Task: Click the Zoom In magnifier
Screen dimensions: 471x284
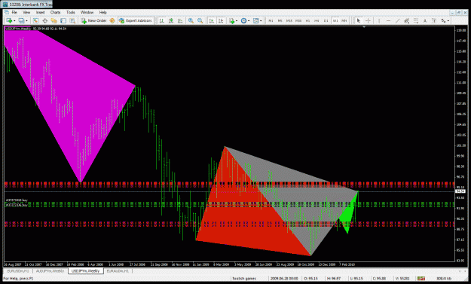Action: click(x=191, y=20)
